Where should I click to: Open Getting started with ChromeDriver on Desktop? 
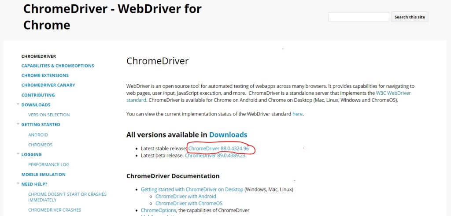point(192,190)
